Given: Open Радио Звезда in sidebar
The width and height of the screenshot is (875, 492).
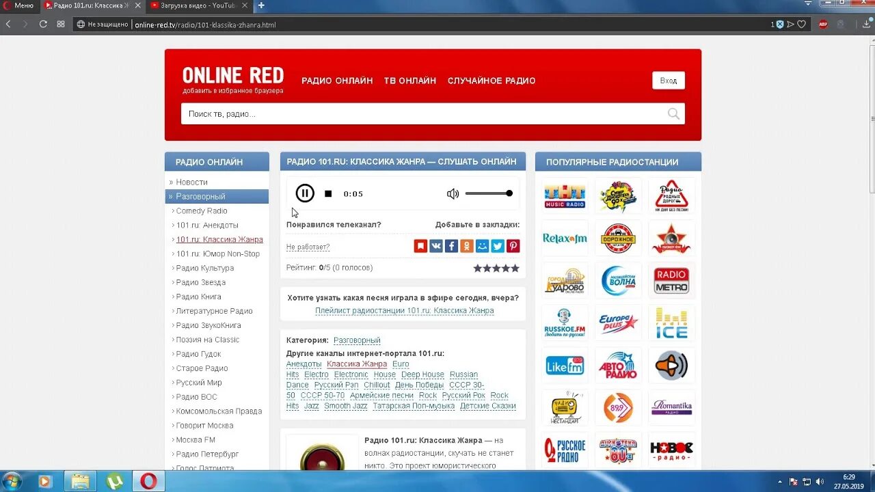Looking at the screenshot, I should pos(201,283).
